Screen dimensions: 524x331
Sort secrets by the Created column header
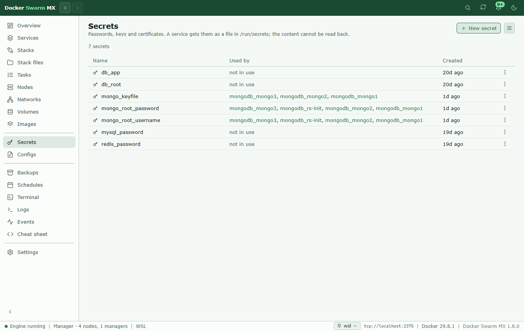click(452, 60)
